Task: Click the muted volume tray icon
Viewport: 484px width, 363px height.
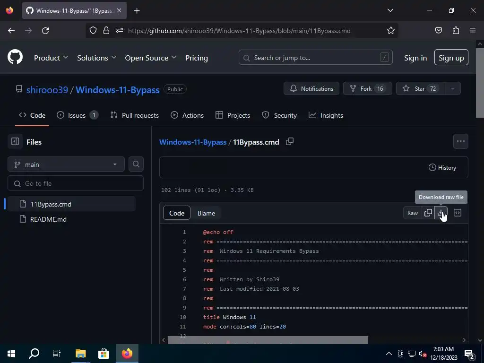Action: click(423, 354)
